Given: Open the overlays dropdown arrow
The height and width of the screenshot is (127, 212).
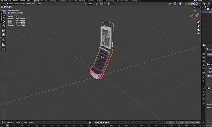Looking at the screenshot, I should coord(183,4).
